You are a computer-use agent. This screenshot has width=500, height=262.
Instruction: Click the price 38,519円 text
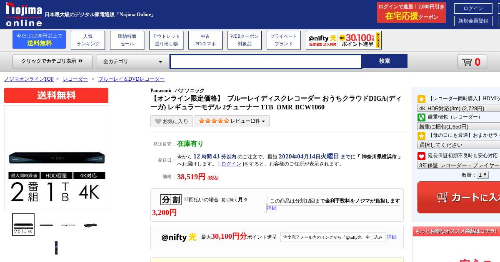point(191,177)
